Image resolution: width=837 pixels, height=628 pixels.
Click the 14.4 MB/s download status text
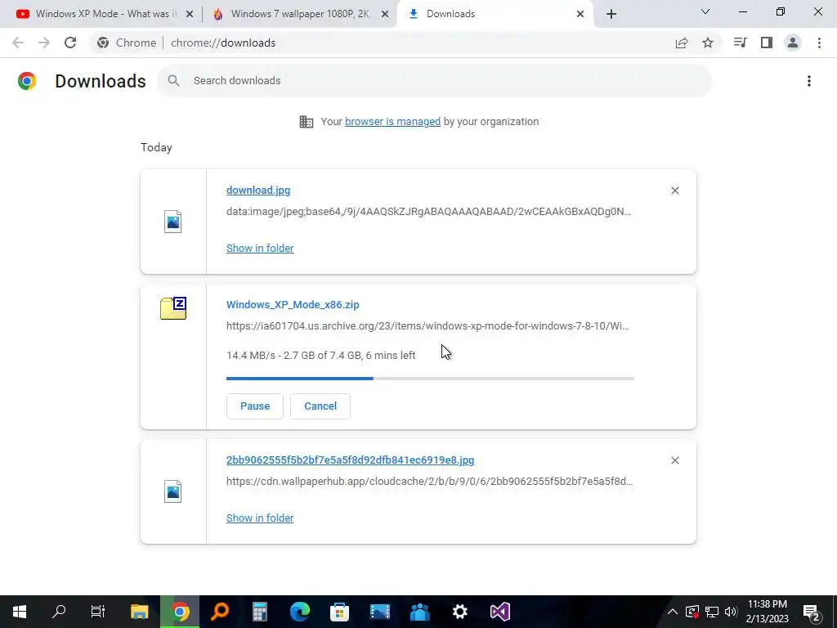point(320,356)
